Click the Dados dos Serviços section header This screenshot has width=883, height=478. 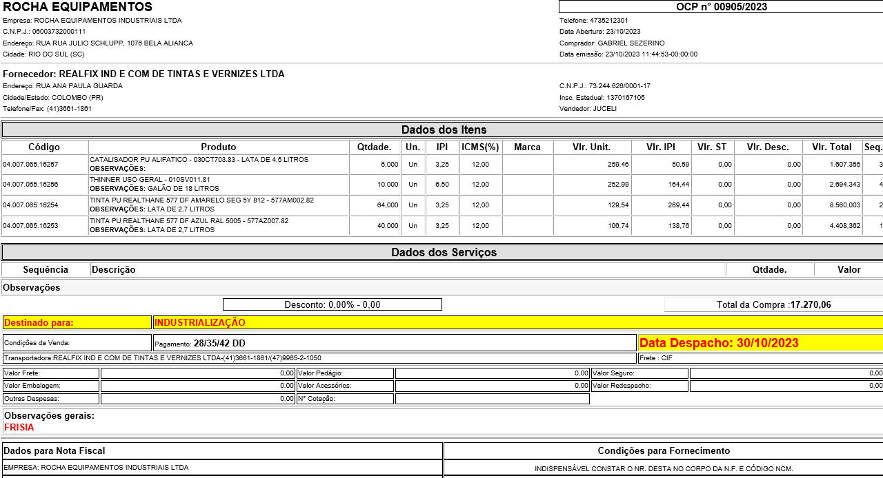443,252
